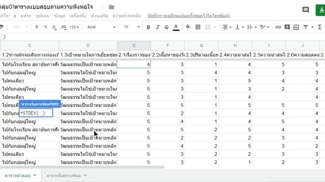
Task: Insert a comment with the toolbar icon
Action: [287, 27]
